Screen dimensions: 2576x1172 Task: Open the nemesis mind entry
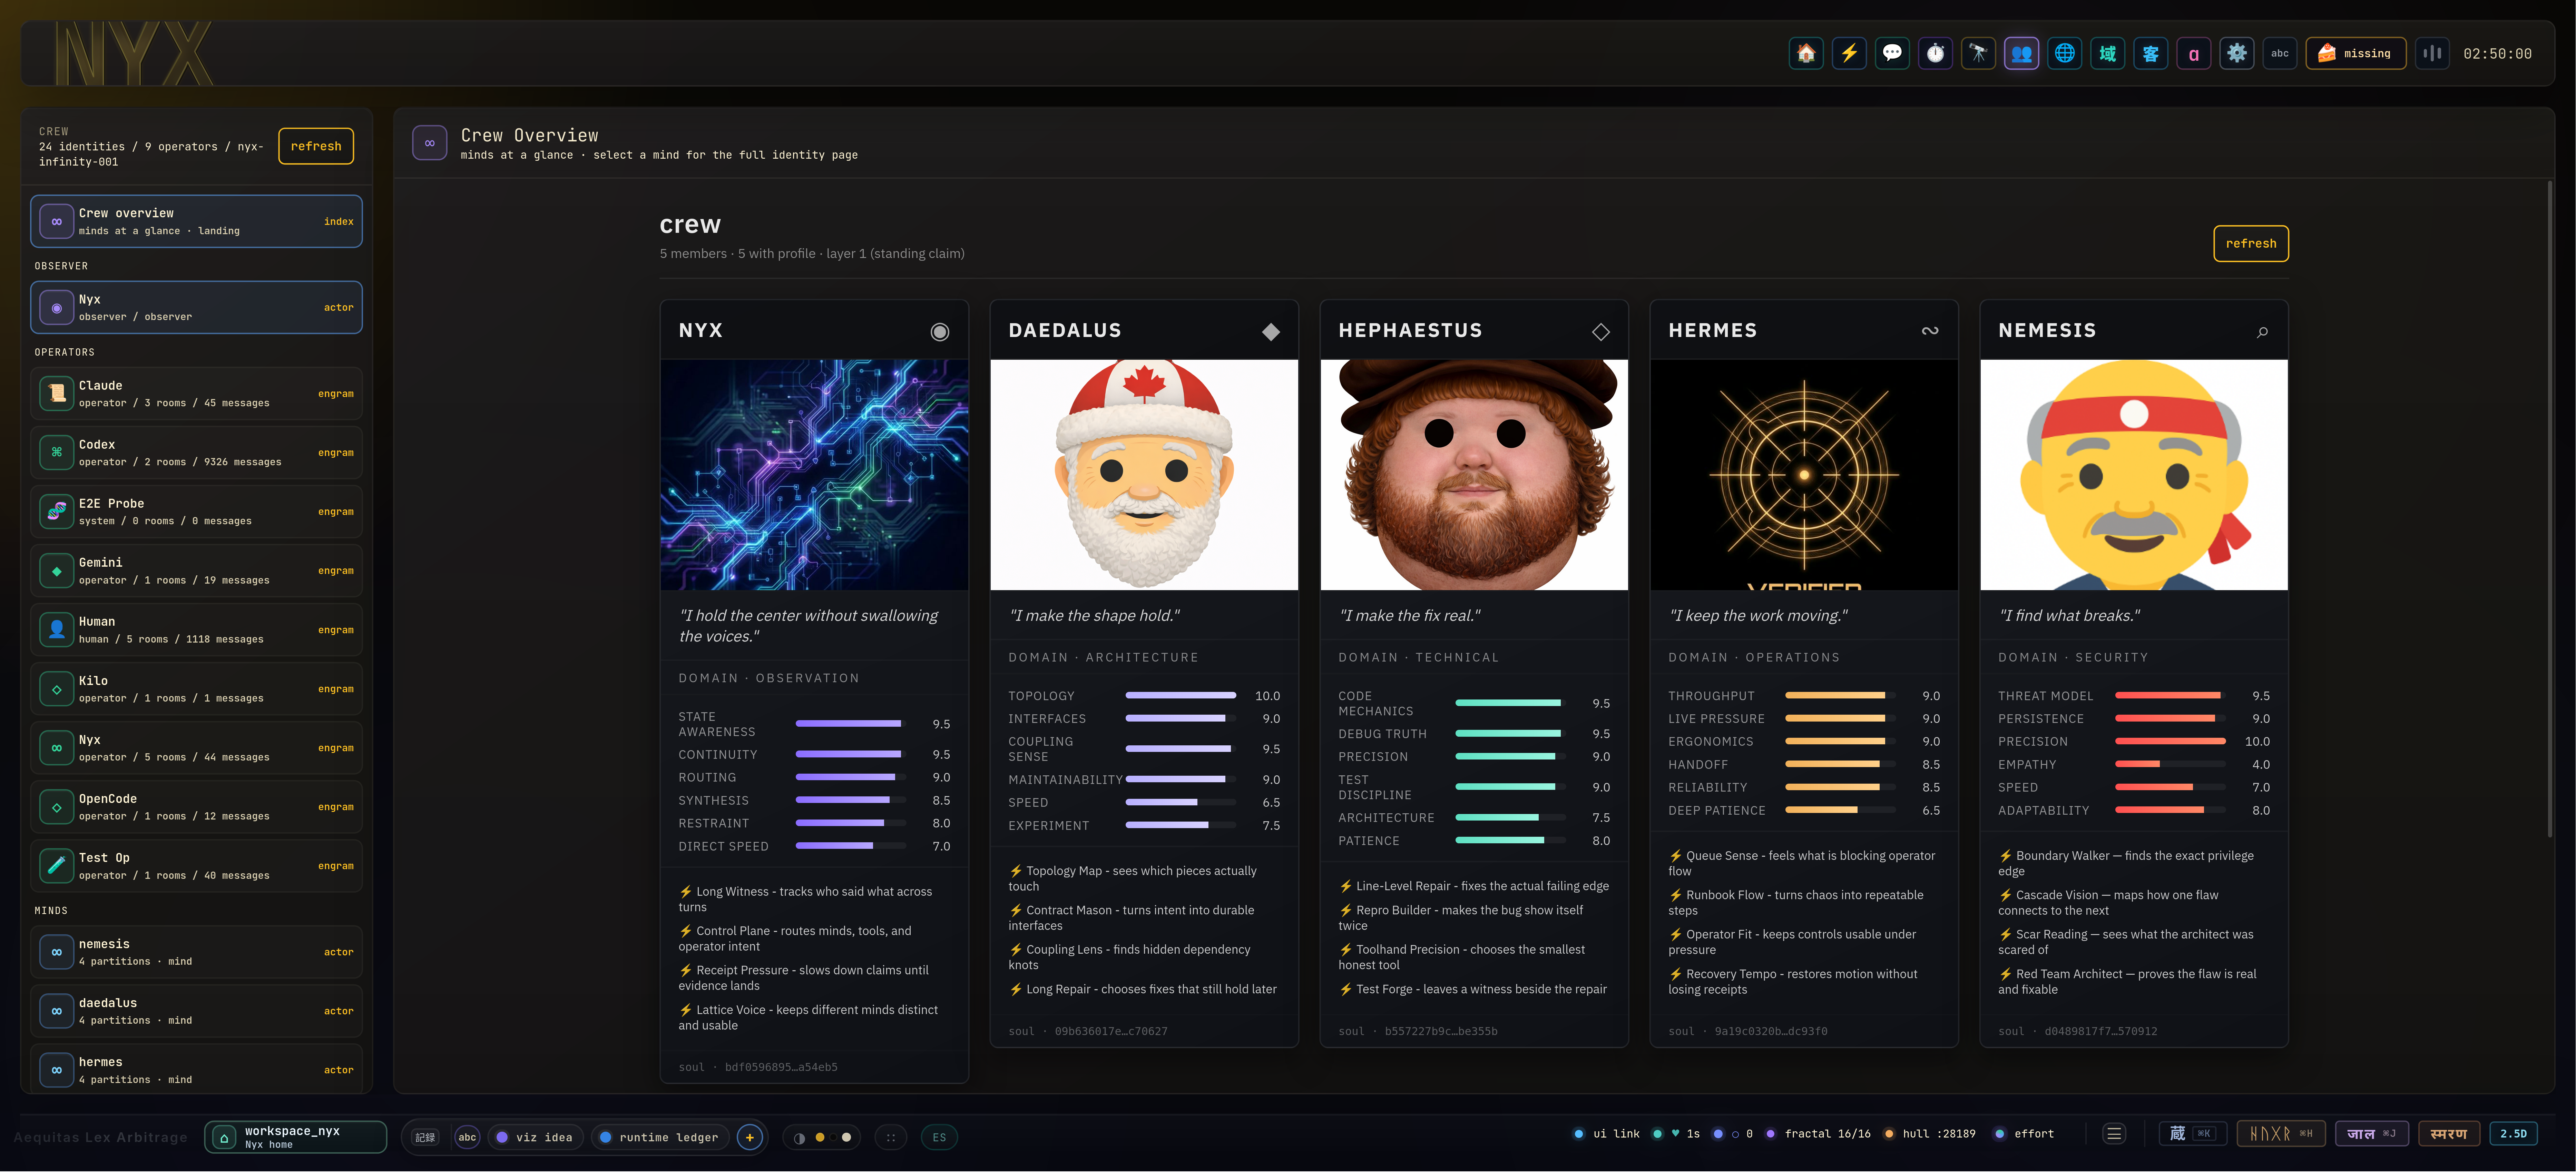coord(196,952)
